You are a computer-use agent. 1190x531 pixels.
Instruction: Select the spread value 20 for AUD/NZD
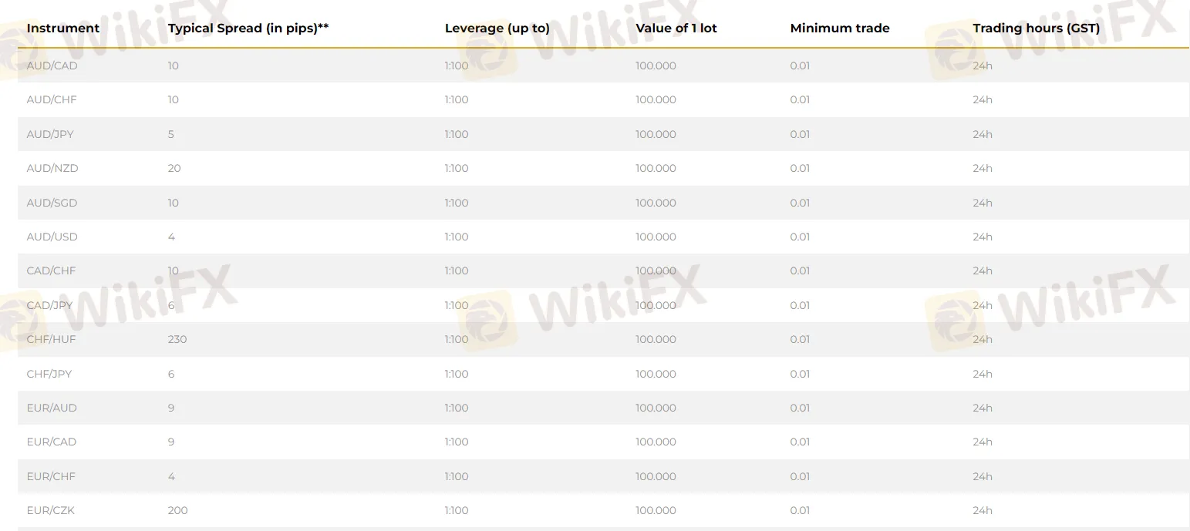click(174, 169)
